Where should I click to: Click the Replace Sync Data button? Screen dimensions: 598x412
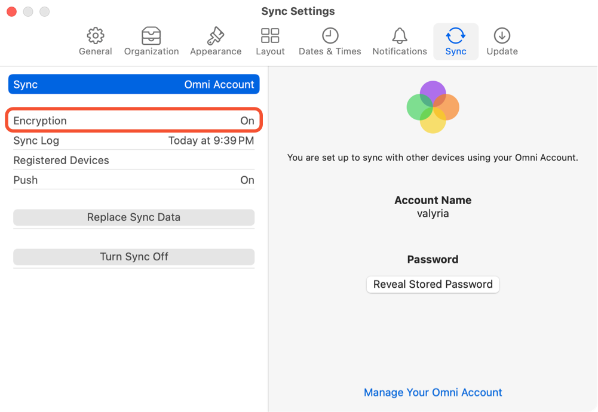(134, 217)
